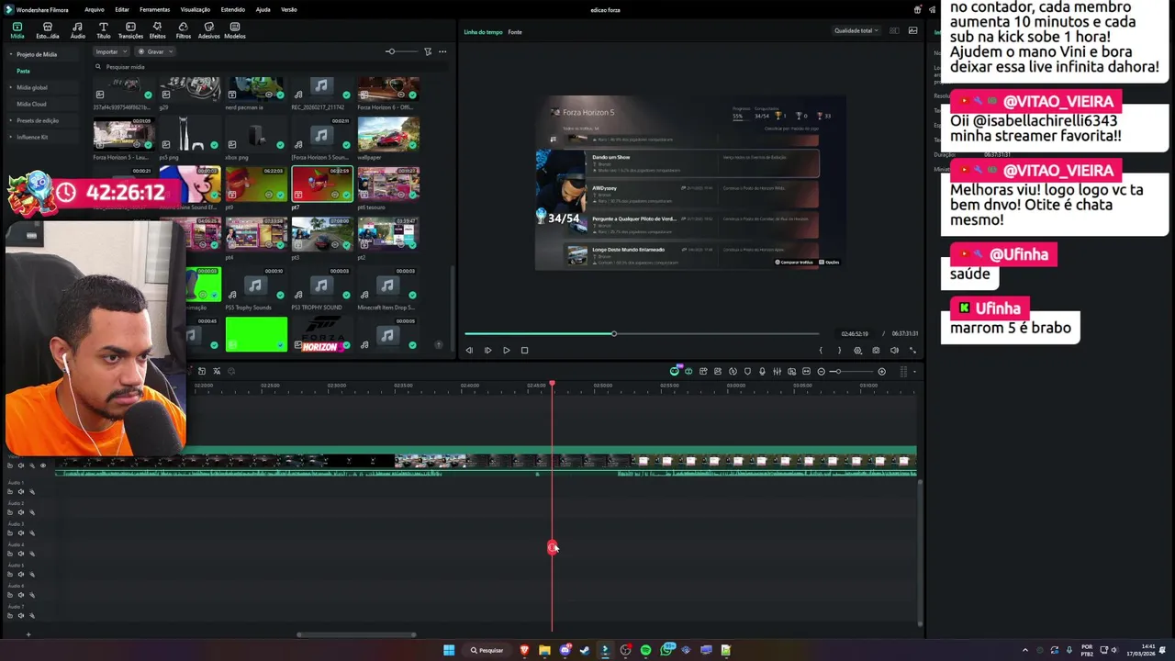Open the Transições tab
This screenshot has width=1175, height=661.
point(130,30)
